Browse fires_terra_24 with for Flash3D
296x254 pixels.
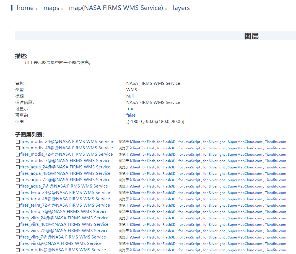166,193
